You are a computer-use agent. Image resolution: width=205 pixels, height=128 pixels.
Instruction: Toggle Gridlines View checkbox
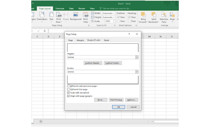pyautogui.click(x=118, y=17)
